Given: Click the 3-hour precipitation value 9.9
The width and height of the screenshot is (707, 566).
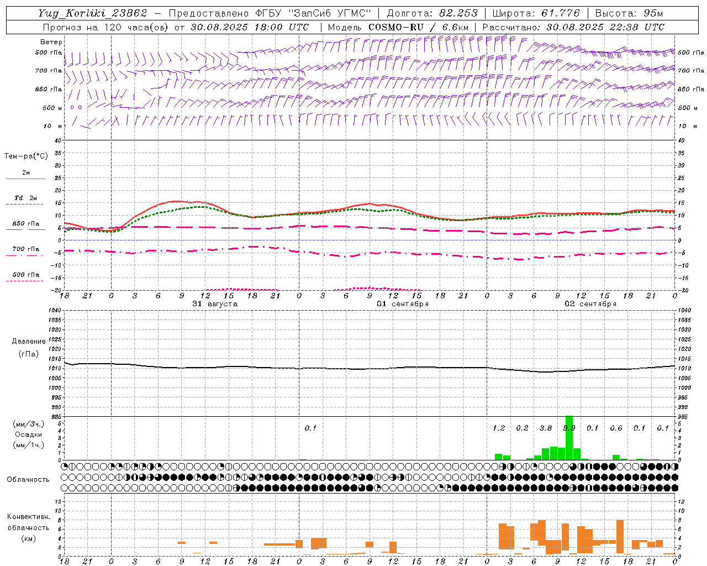Looking at the screenshot, I should pos(569,428).
